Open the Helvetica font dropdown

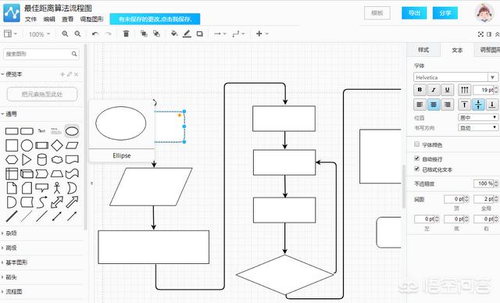(x=455, y=77)
